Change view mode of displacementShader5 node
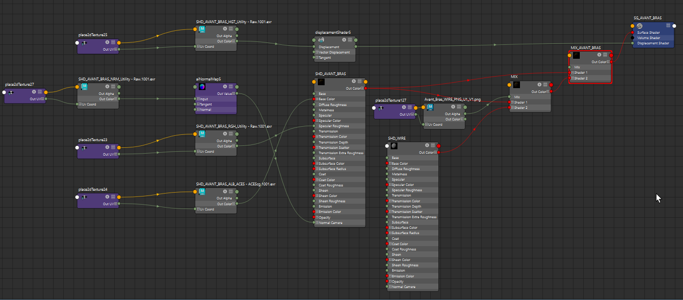This screenshot has height=300, width=683. [x=350, y=40]
